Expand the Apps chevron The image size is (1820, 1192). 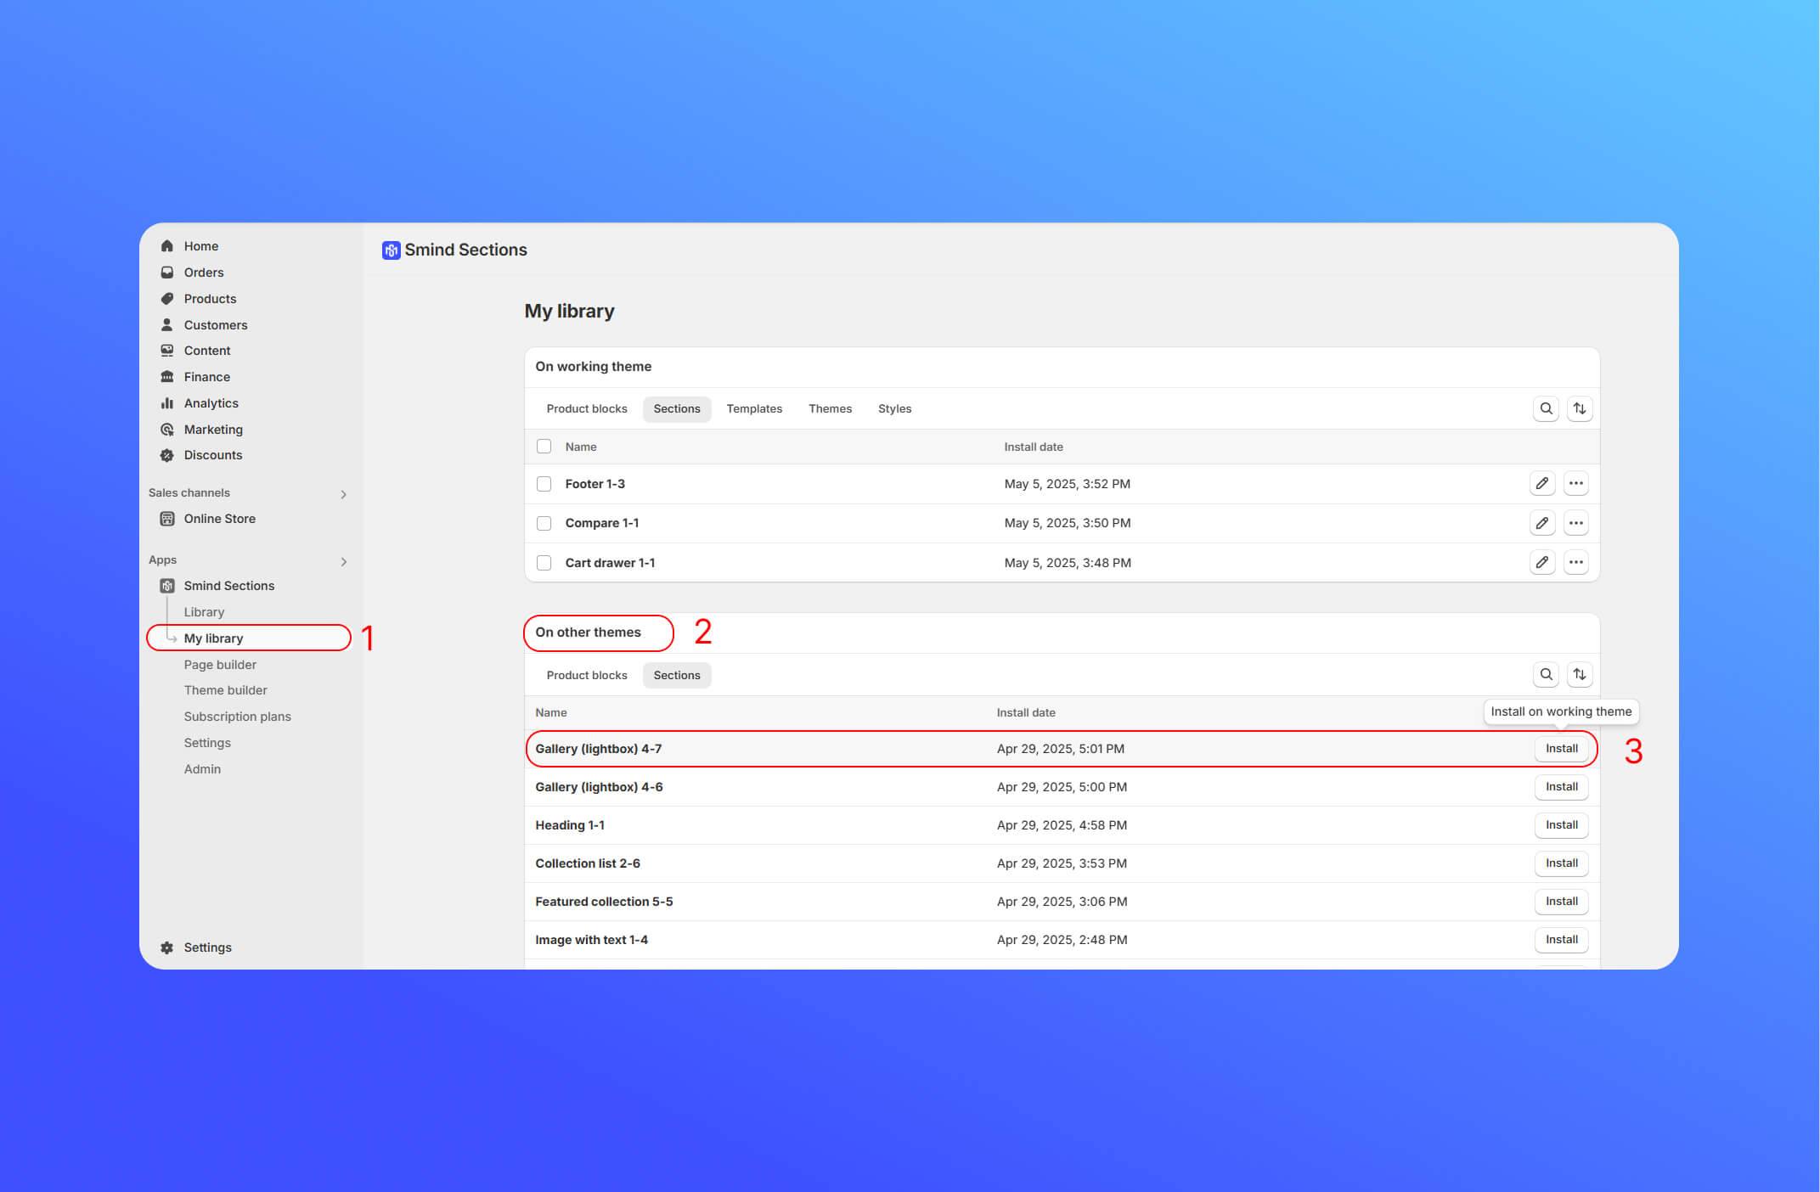pos(343,561)
